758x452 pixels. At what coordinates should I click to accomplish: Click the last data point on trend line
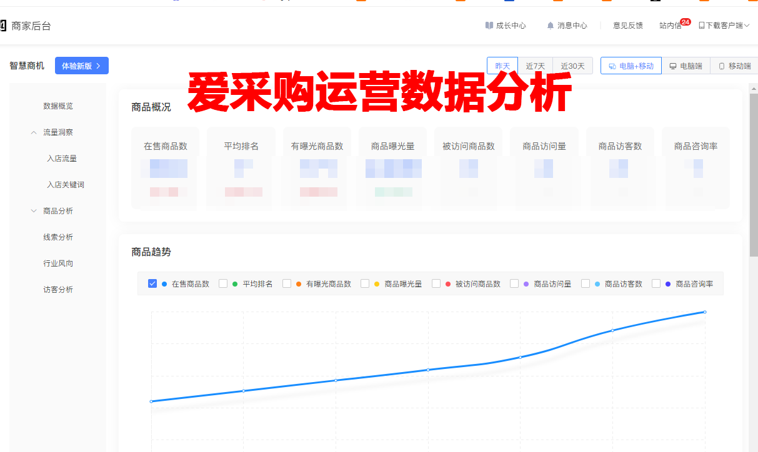point(705,312)
